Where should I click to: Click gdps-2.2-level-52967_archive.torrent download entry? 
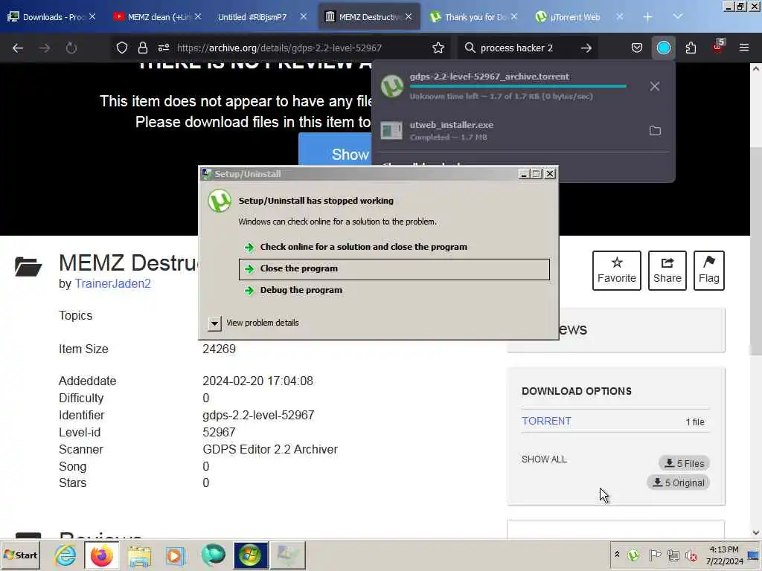tap(510, 86)
